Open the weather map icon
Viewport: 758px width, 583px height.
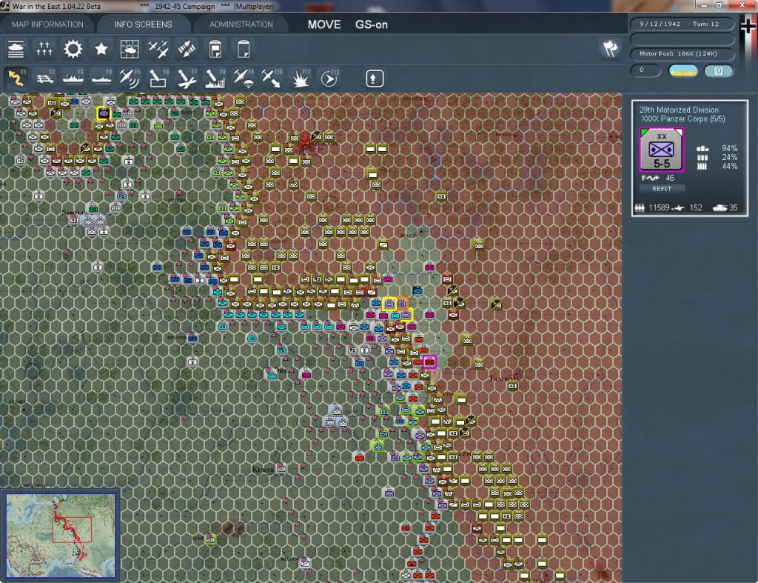pyautogui.click(x=130, y=49)
